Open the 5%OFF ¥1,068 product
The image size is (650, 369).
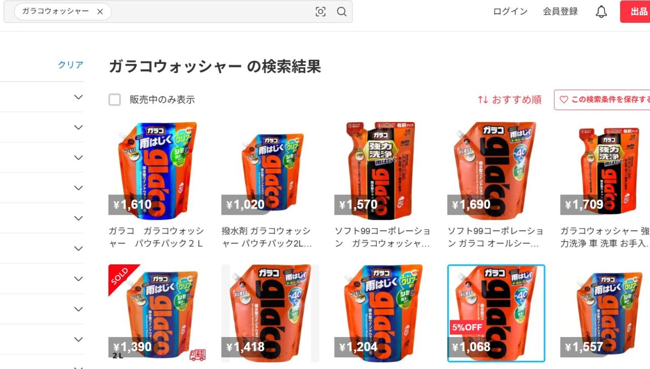coord(496,313)
